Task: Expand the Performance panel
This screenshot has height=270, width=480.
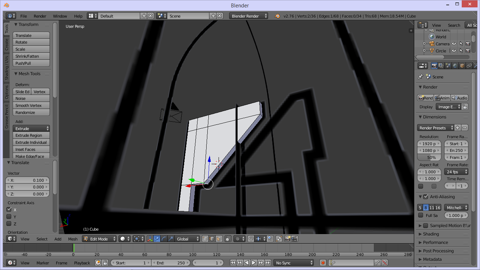Action: [420, 243]
